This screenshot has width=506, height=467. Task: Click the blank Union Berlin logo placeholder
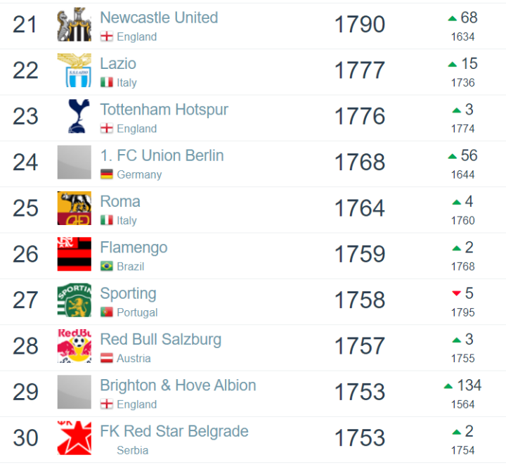[x=74, y=162]
